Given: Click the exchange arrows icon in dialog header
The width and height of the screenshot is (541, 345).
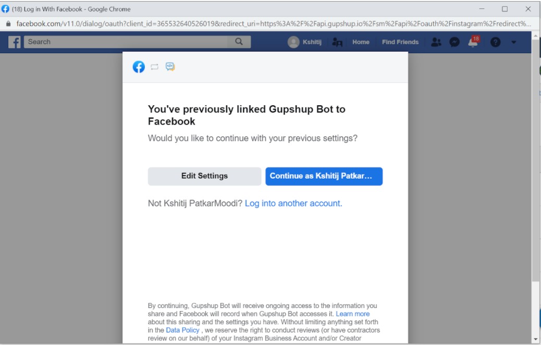Looking at the screenshot, I should (x=155, y=67).
